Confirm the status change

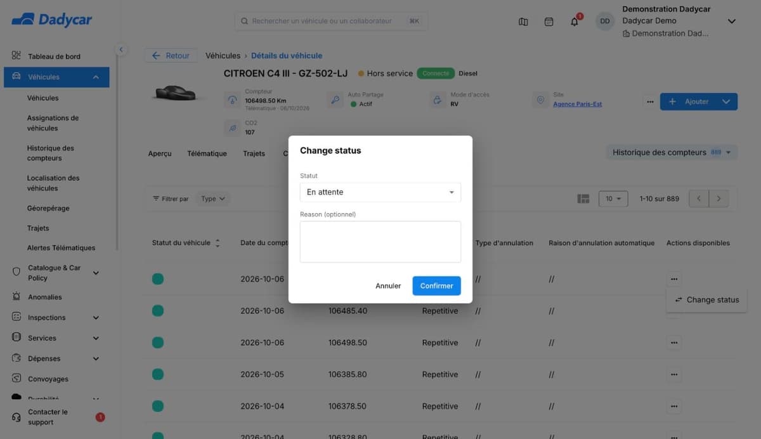436,285
